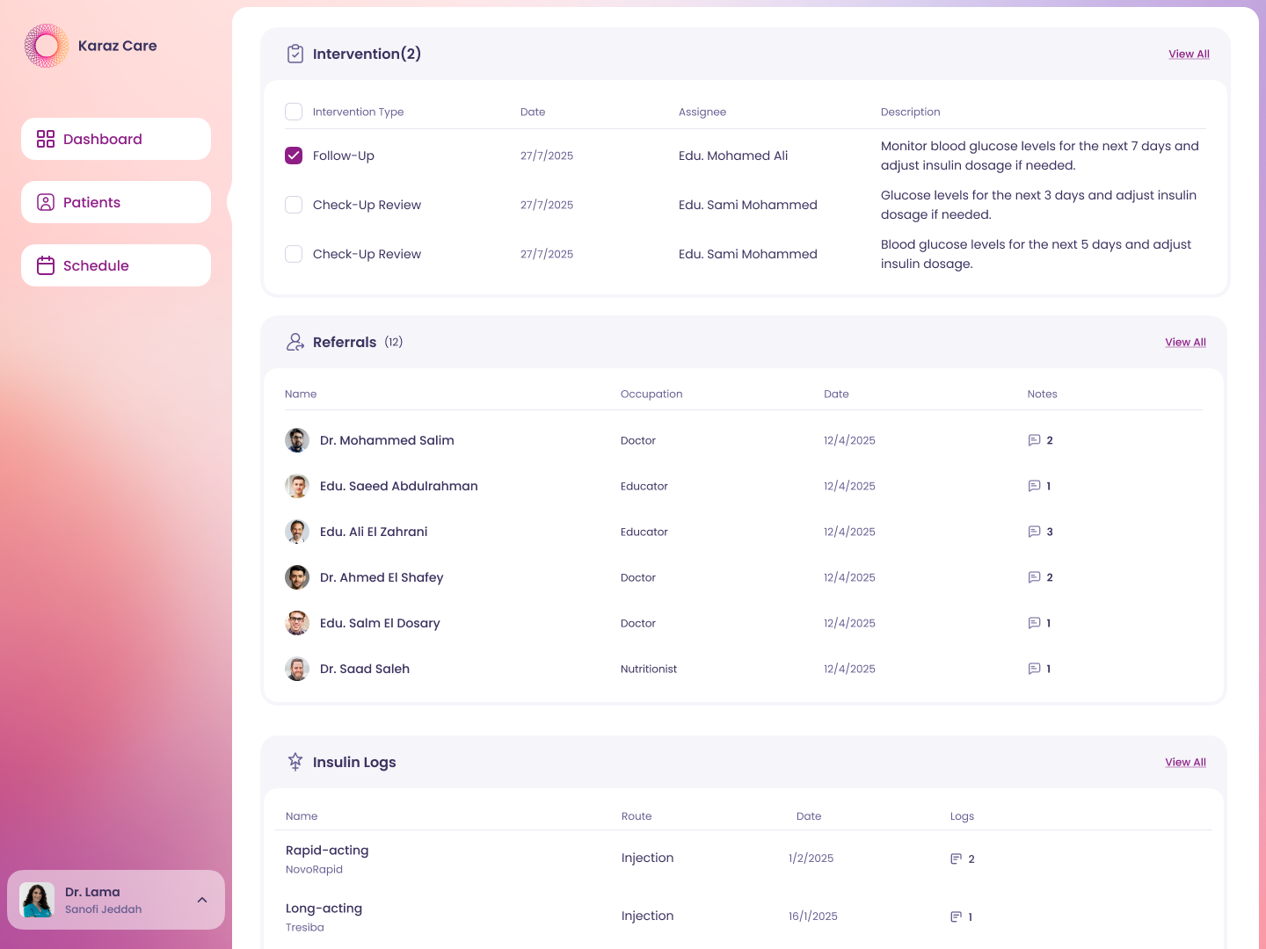Screen dimensions: 1266x949
Task: Click the Insulin Logs header icon
Action: pyautogui.click(x=295, y=762)
